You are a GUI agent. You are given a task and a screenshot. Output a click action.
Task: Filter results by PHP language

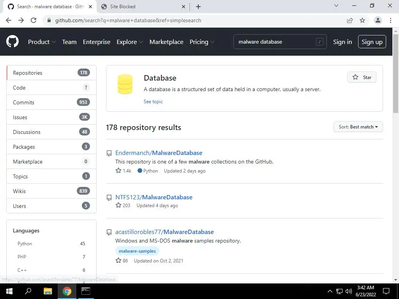[x=51, y=257]
